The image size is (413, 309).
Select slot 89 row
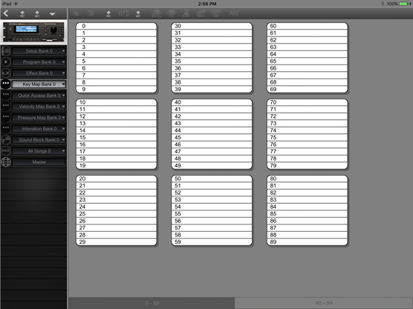pos(307,242)
